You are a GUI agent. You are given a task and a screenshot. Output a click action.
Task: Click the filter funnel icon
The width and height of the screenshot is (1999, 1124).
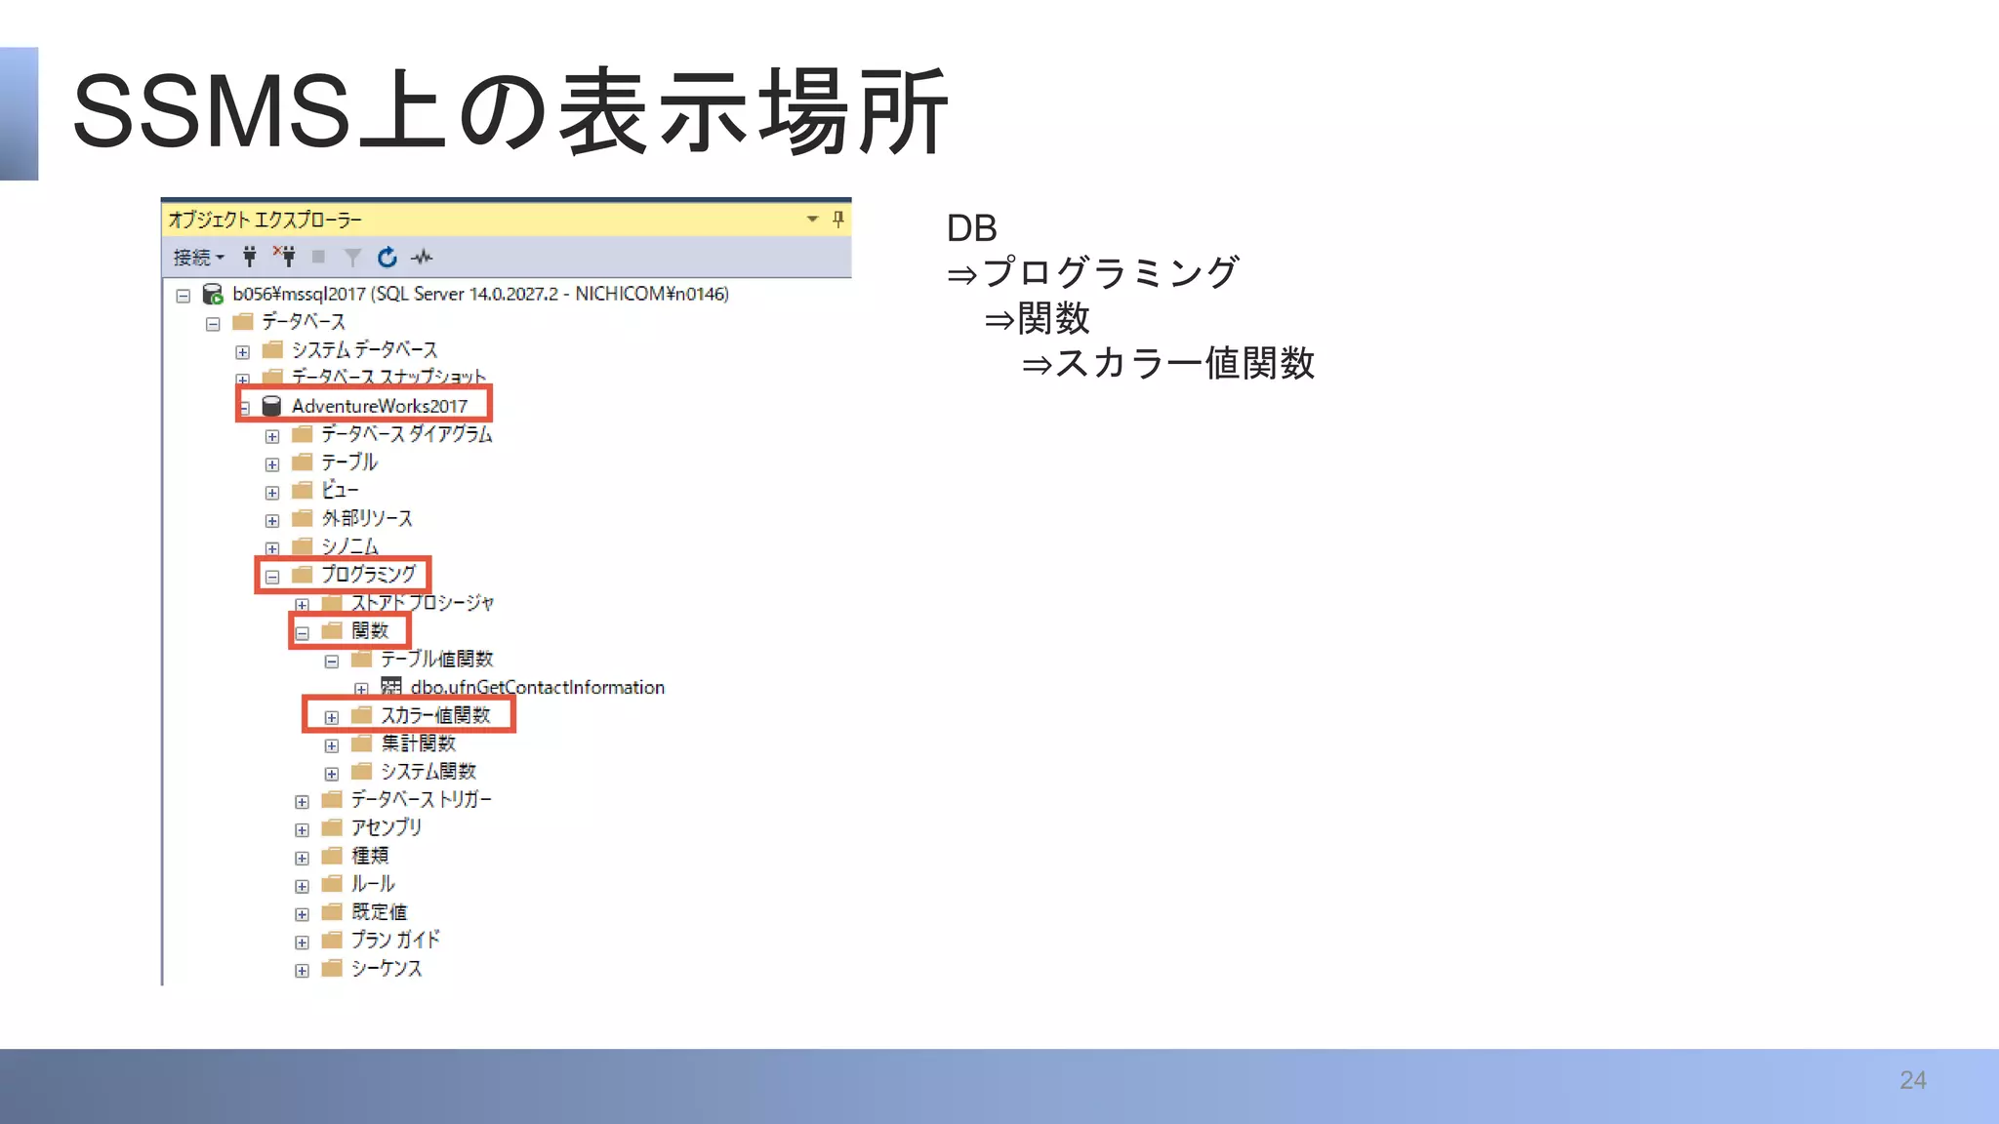[x=352, y=258]
